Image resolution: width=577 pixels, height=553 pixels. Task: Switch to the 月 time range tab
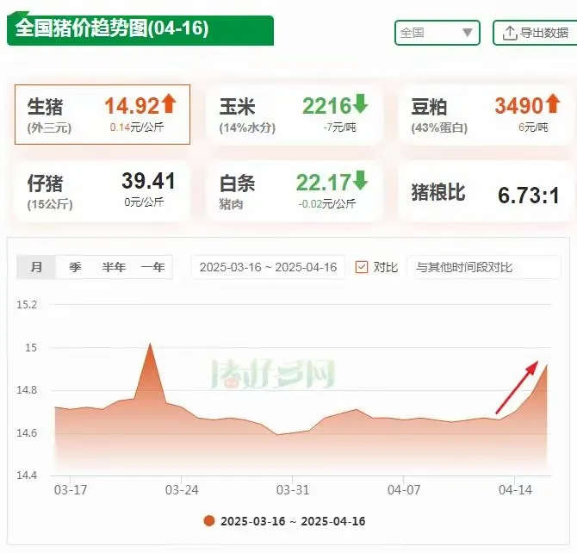click(x=36, y=267)
